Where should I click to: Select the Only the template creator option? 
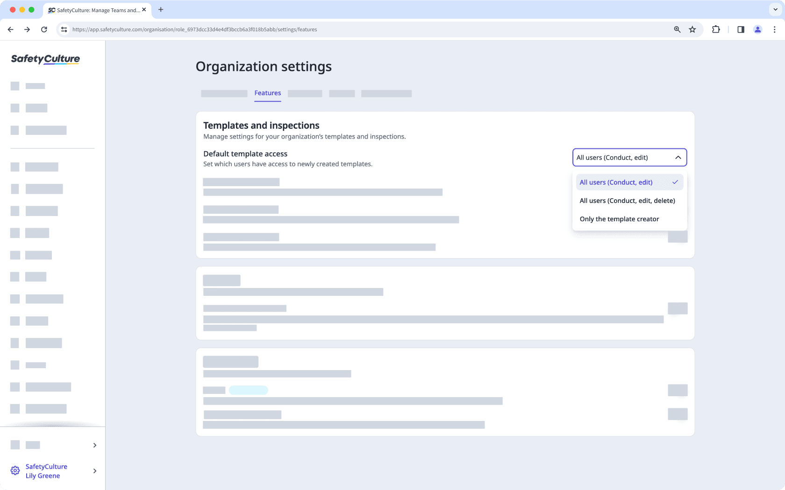point(619,218)
